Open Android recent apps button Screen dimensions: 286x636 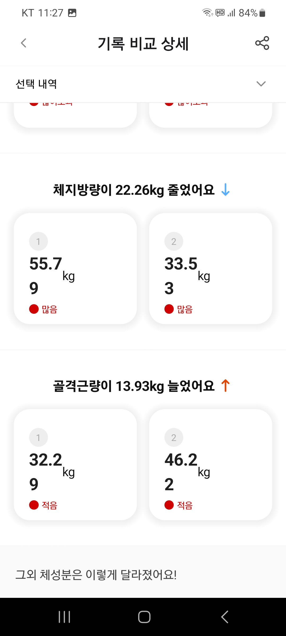(64, 617)
